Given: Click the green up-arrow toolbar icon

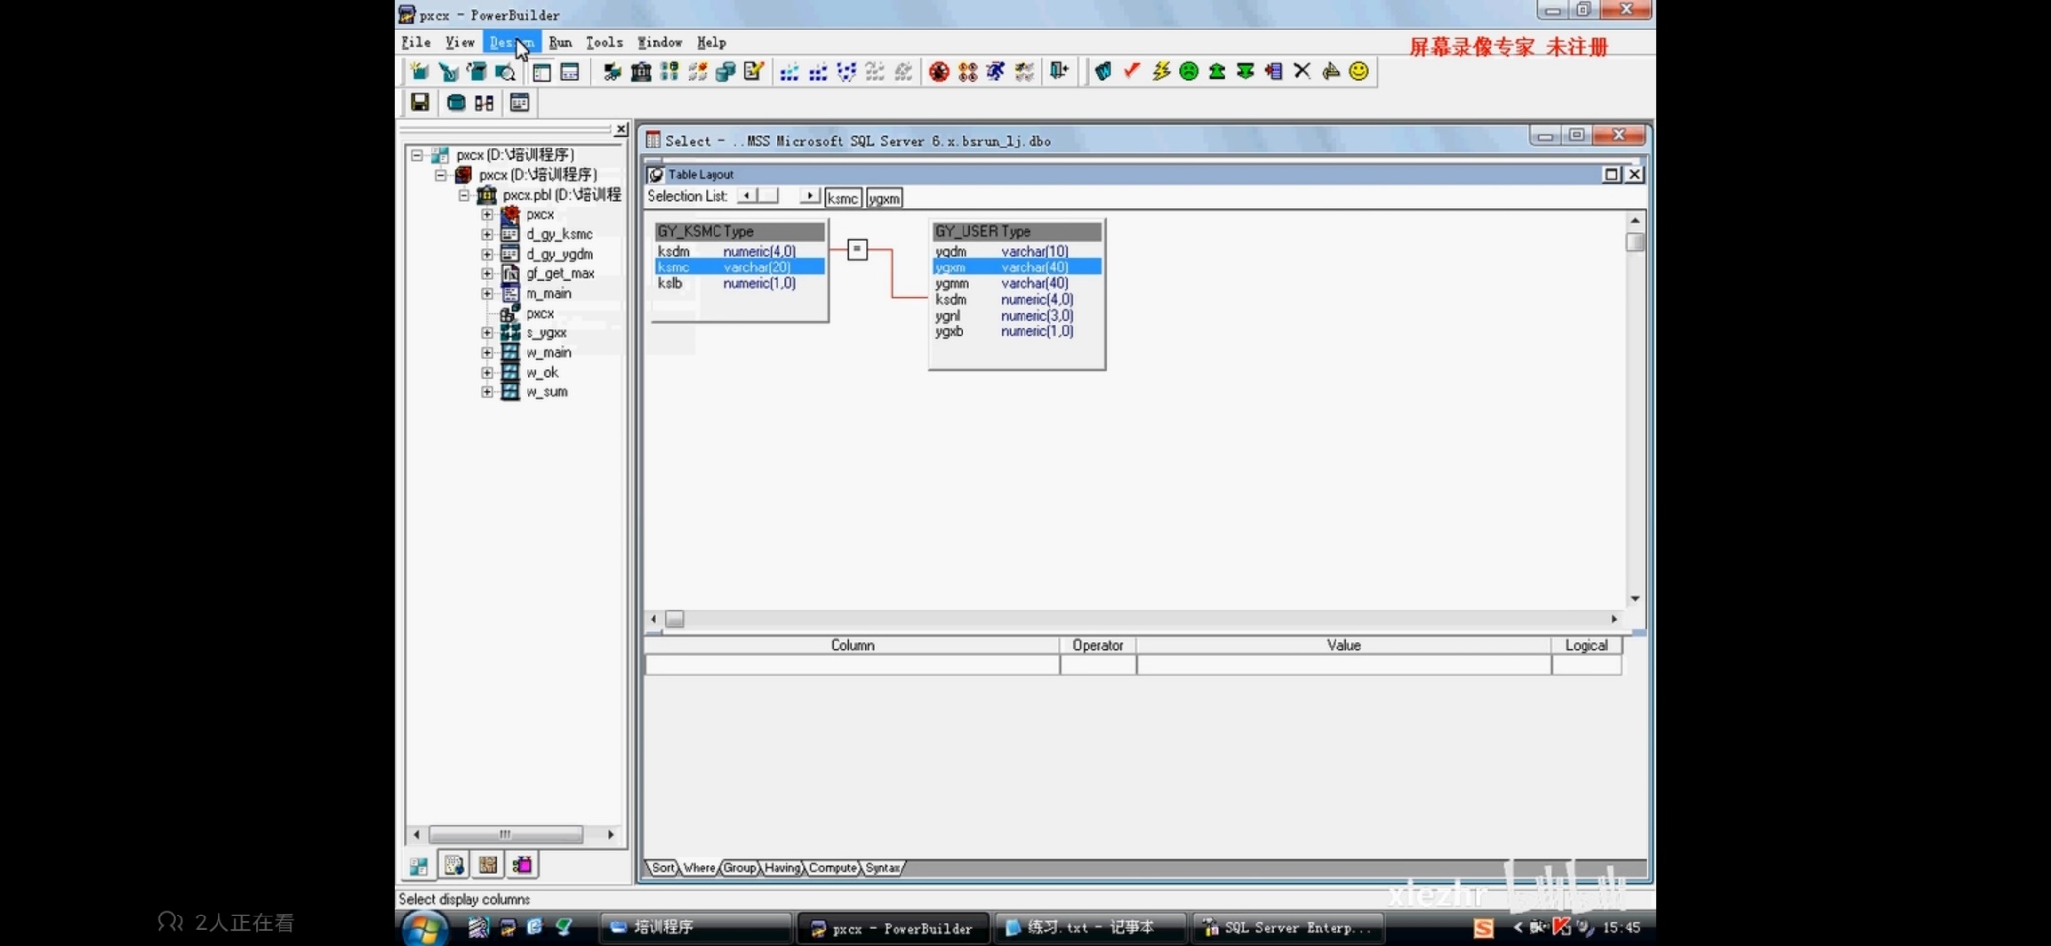Looking at the screenshot, I should pyautogui.click(x=1217, y=71).
